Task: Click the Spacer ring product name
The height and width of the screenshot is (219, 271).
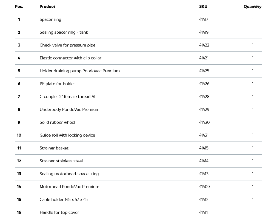Action: tap(50, 19)
